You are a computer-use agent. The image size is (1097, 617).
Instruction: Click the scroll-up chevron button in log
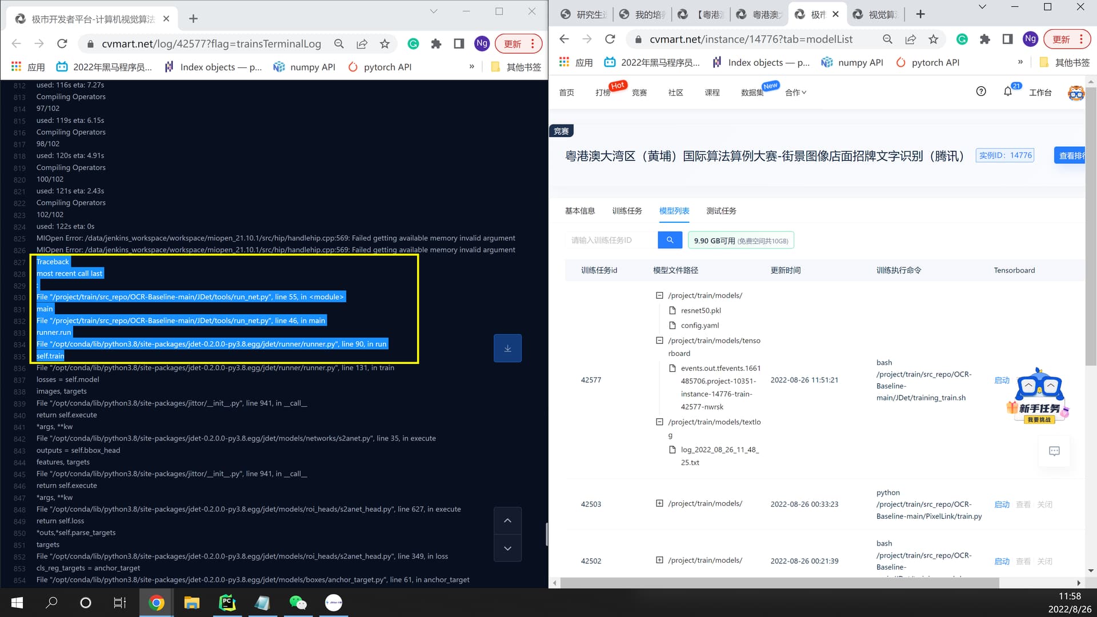click(x=507, y=520)
